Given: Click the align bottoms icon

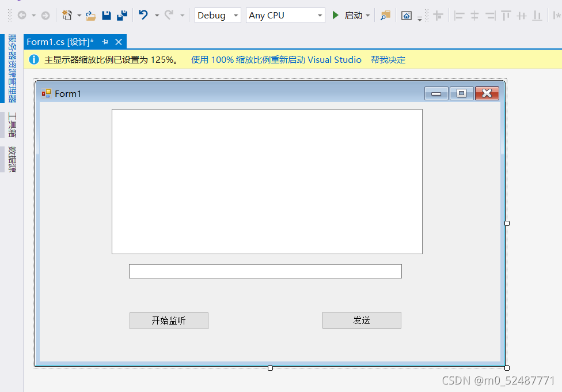Looking at the screenshot, I should (537, 16).
